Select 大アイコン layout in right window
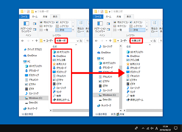Screen dimensions: 182x132 tap(136, 22)
